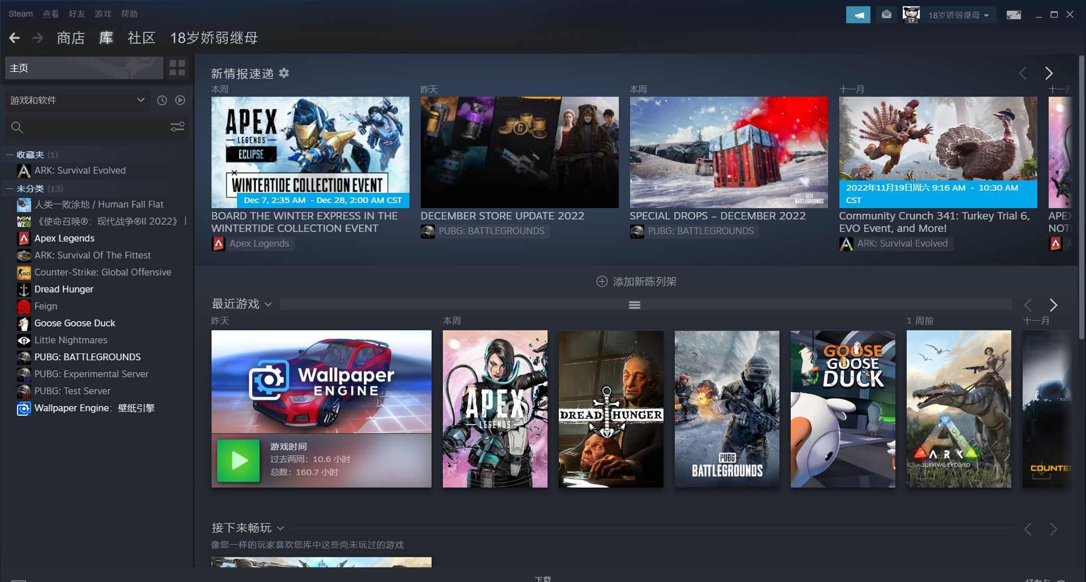Screen dimensions: 1086x582
Task: Select Human Fall Flat in library list
Action: pyautogui.click(x=99, y=204)
